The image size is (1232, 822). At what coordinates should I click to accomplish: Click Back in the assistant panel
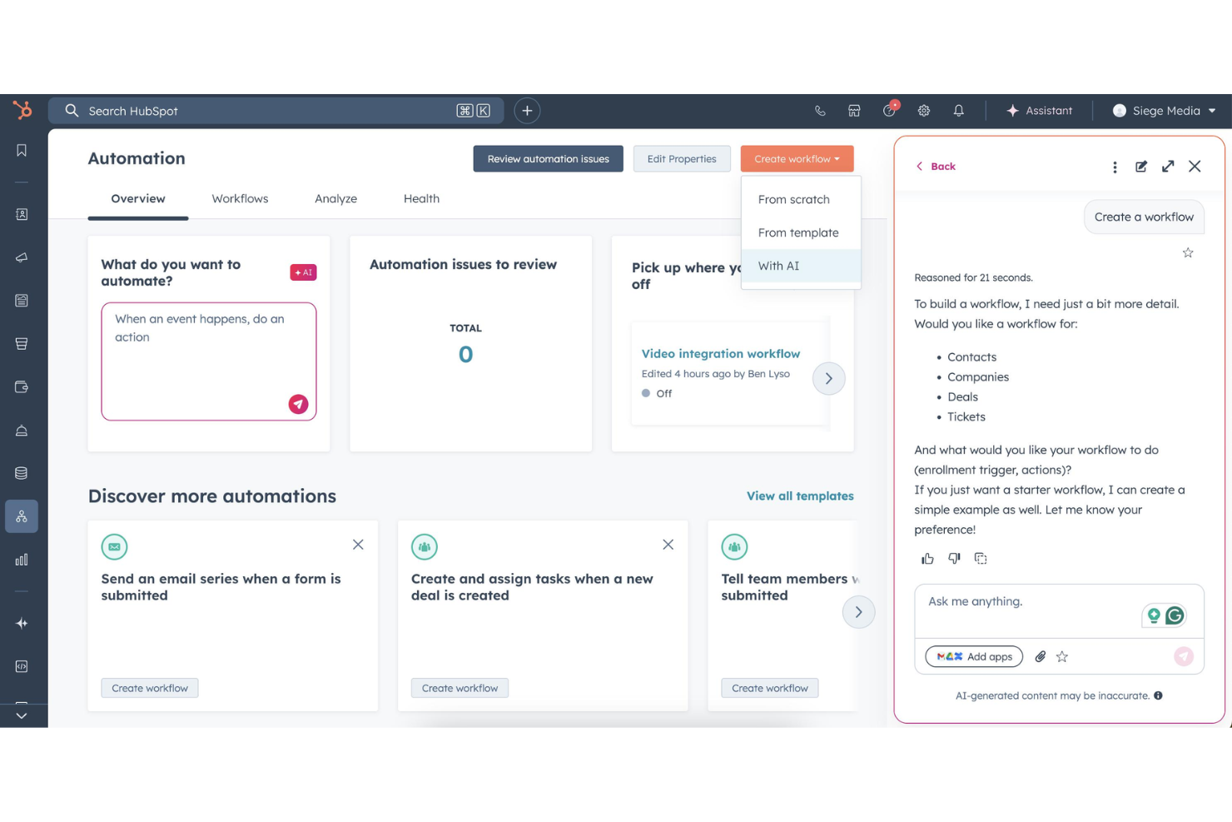(x=936, y=167)
